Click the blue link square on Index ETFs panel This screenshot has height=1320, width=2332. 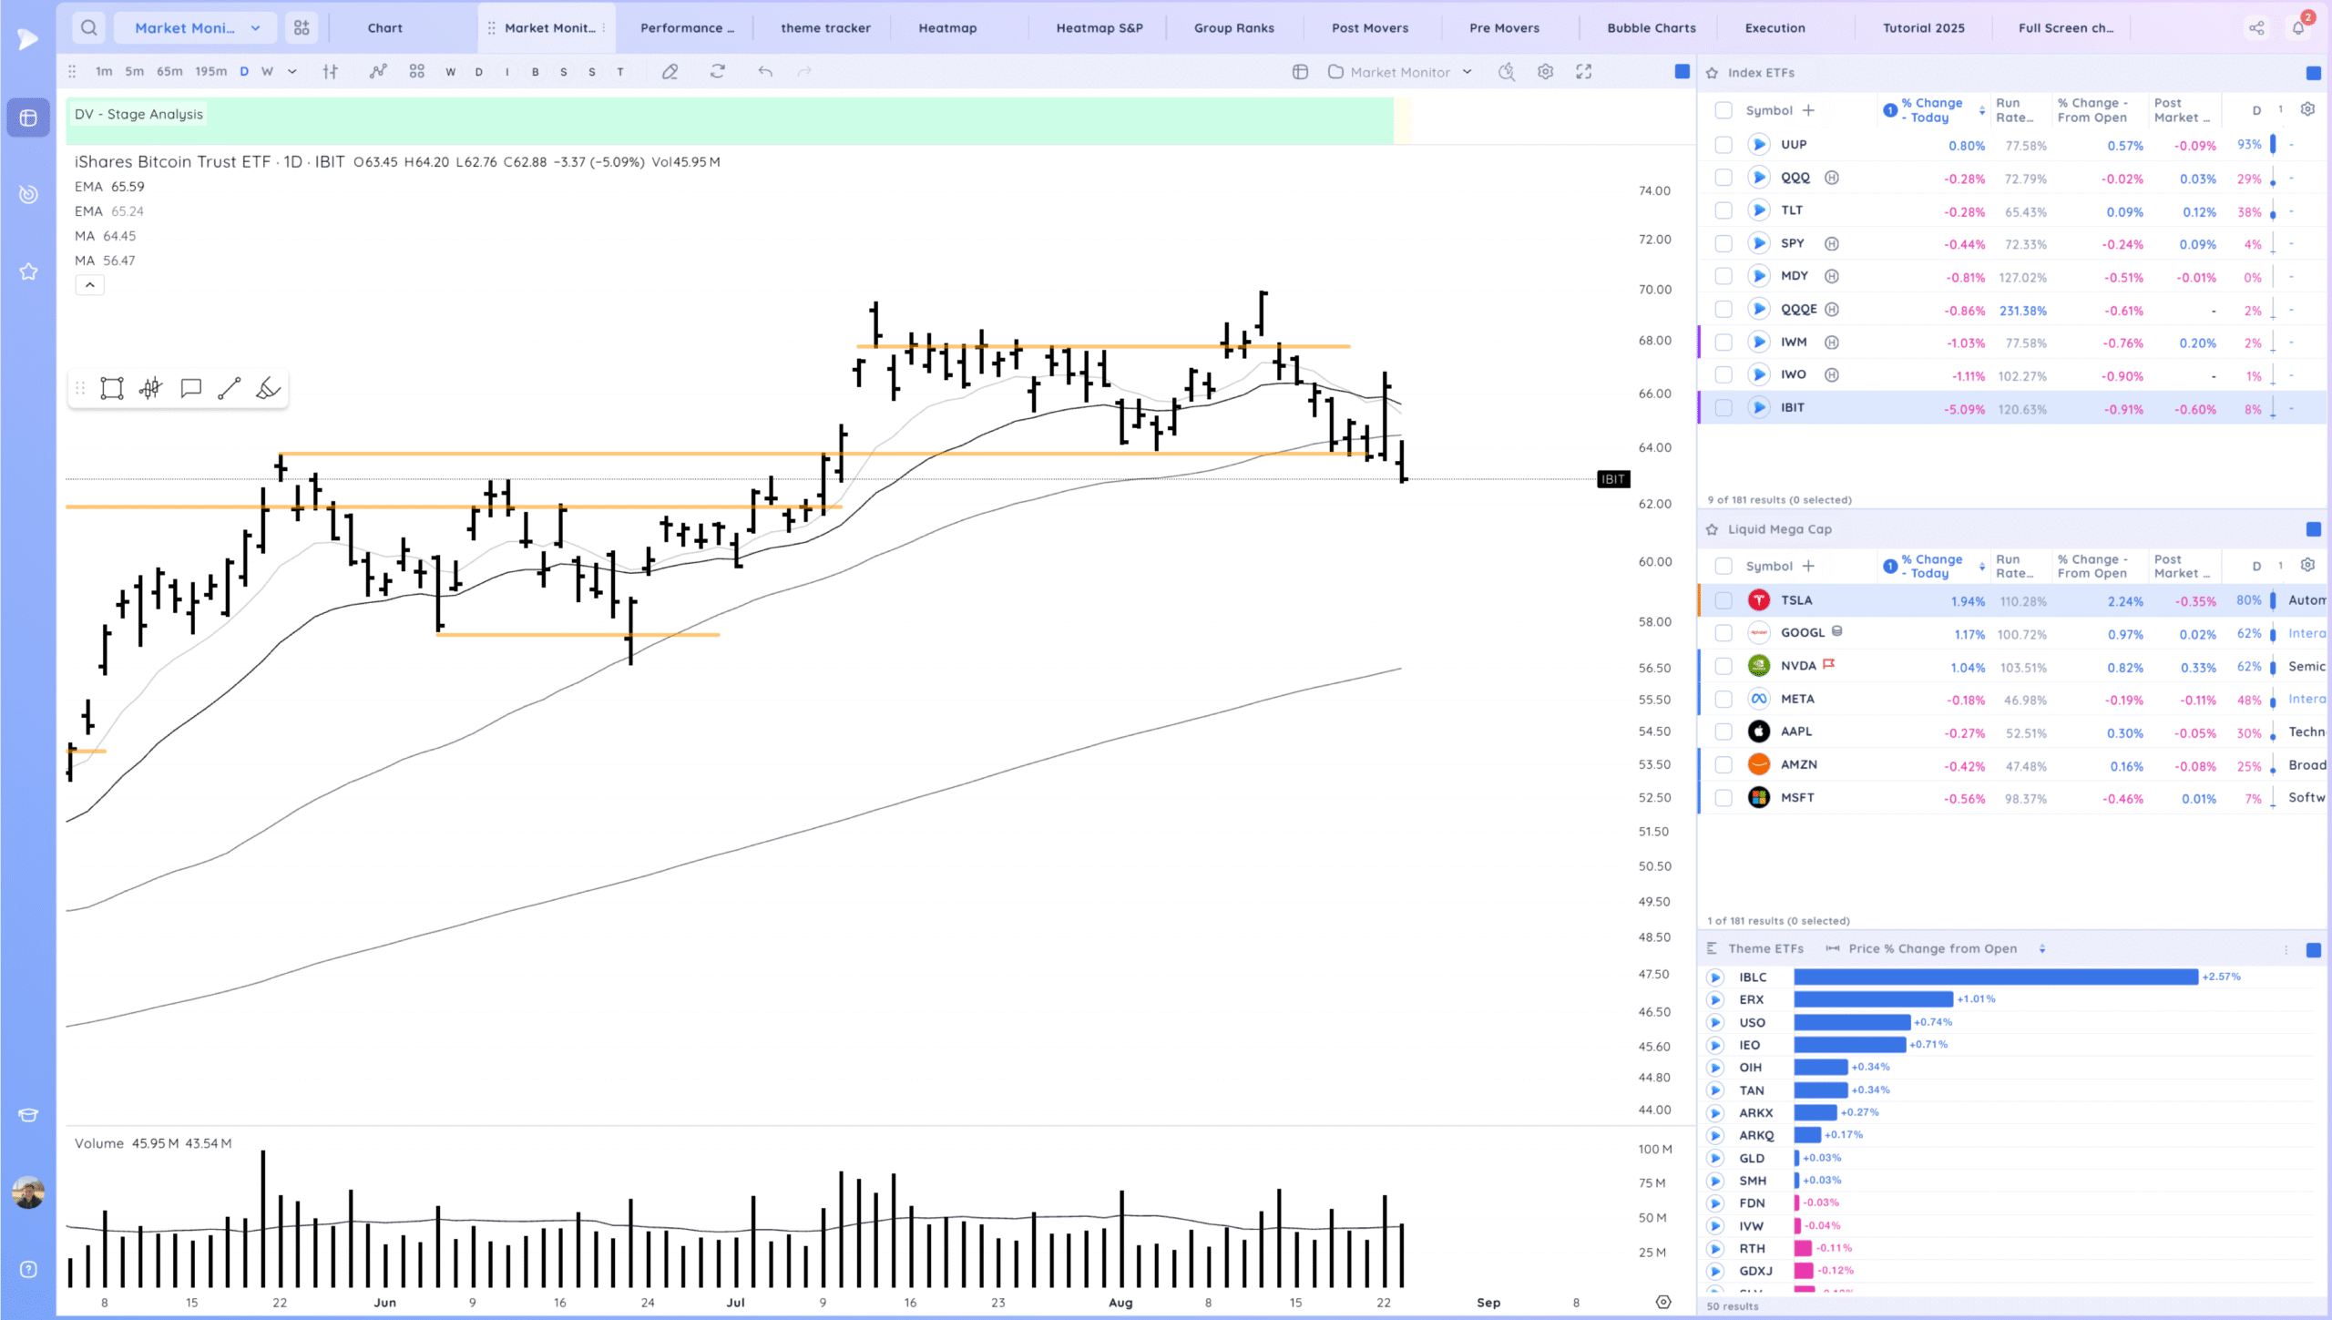point(2313,73)
